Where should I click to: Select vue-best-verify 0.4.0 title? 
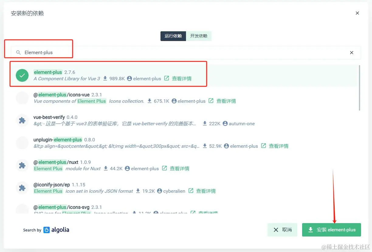point(55,117)
